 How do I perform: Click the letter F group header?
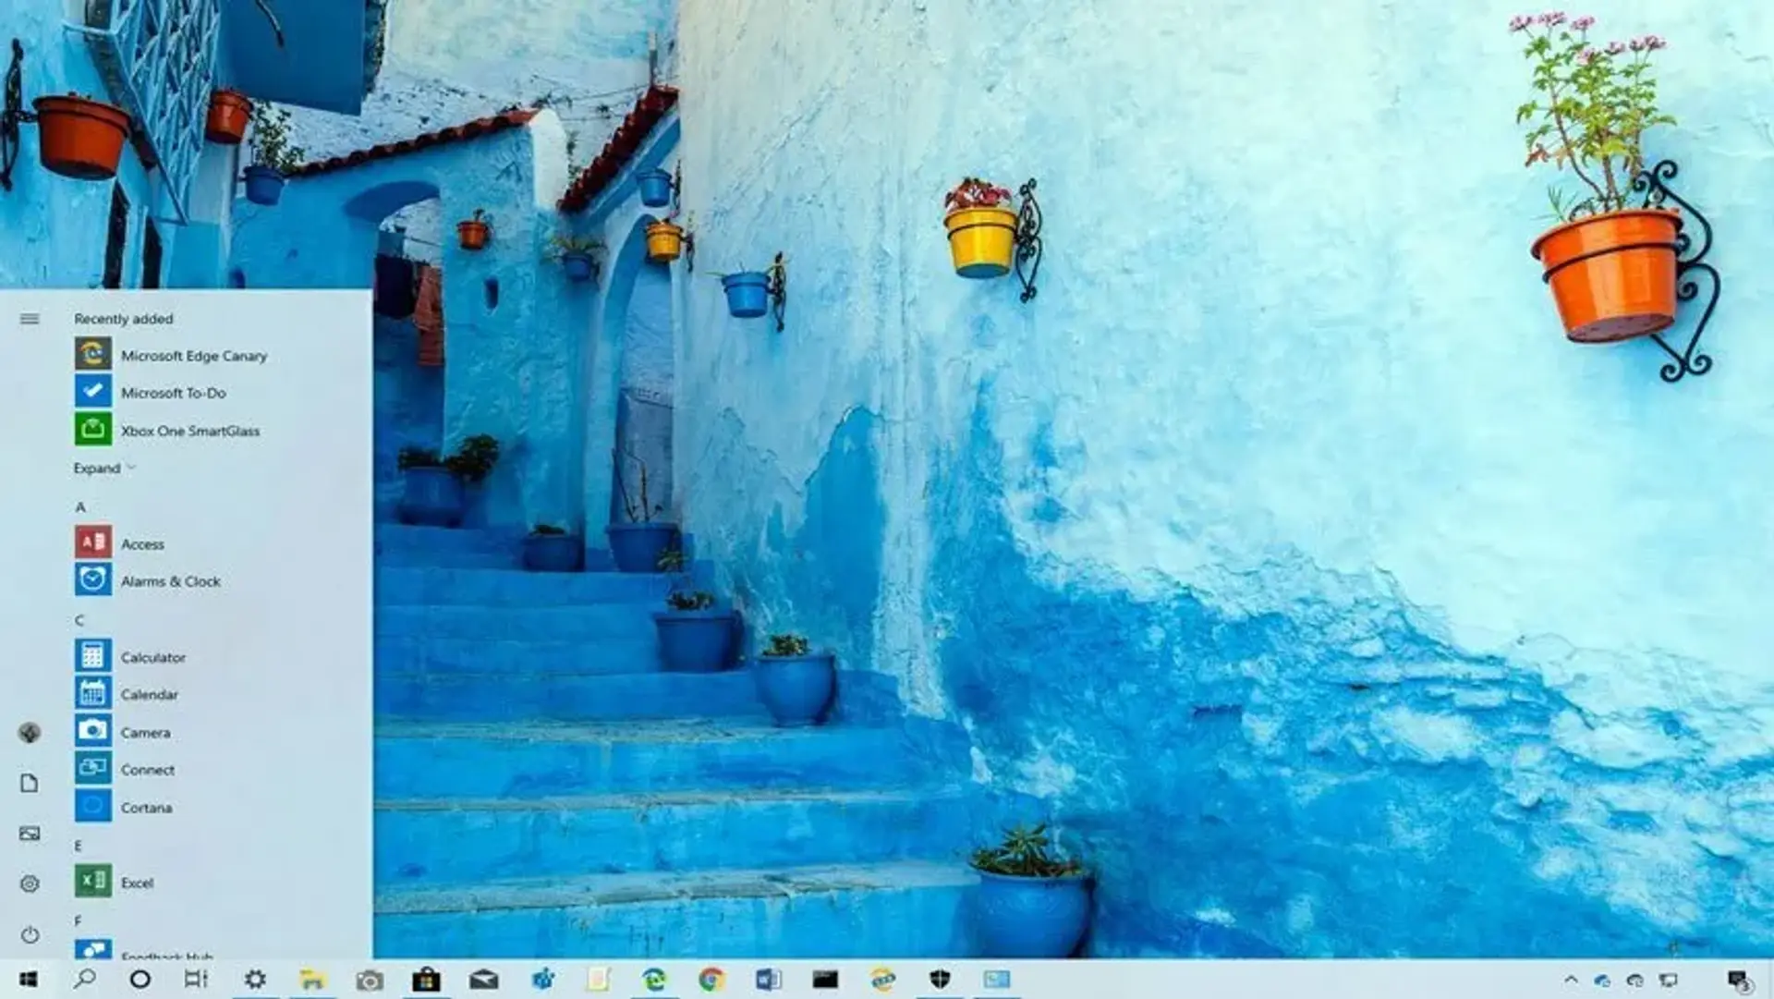coord(78,920)
